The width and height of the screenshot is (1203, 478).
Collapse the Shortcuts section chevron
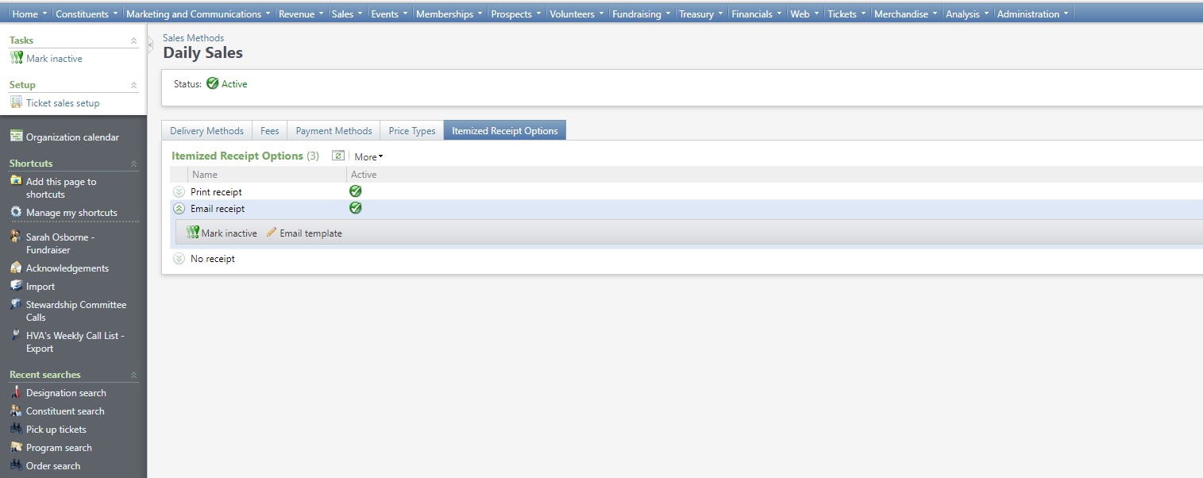point(133,164)
